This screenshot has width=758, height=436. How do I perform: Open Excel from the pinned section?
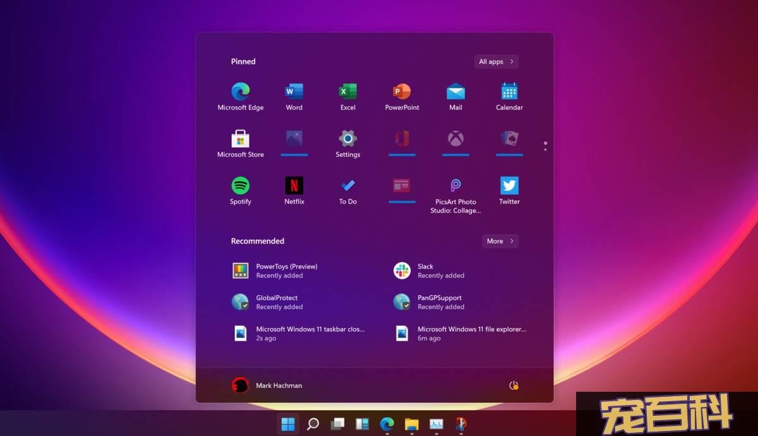click(348, 92)
